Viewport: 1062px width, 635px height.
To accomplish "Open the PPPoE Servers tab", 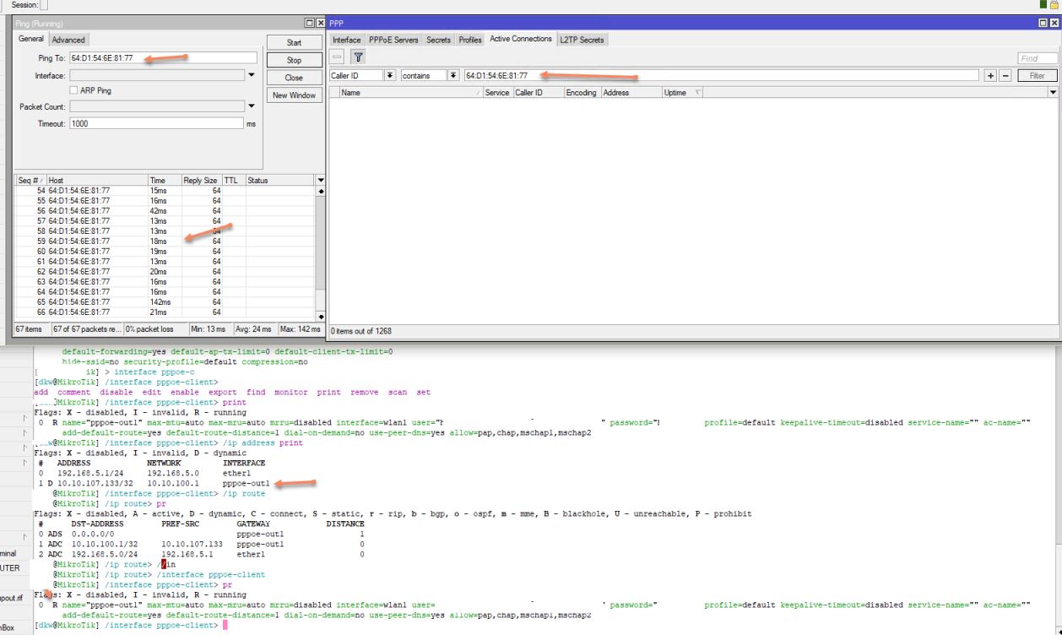I will click(x=393, y=40).
